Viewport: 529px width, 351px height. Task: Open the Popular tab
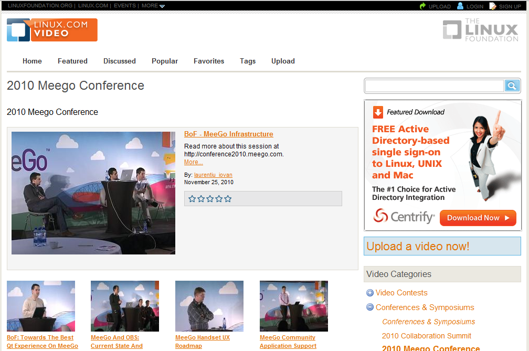click(165, 61)
